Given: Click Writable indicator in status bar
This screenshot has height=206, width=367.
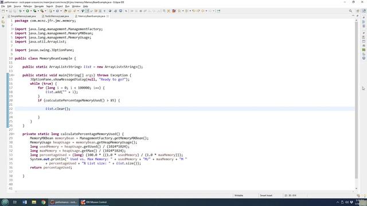Looking at the screenshot, I should point(239,196).
